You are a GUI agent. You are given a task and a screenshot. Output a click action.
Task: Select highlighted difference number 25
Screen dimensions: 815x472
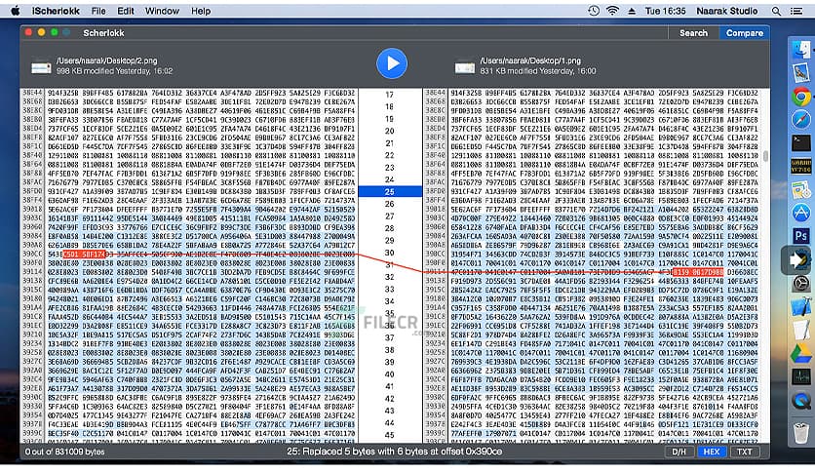click(x=389, y=192)
